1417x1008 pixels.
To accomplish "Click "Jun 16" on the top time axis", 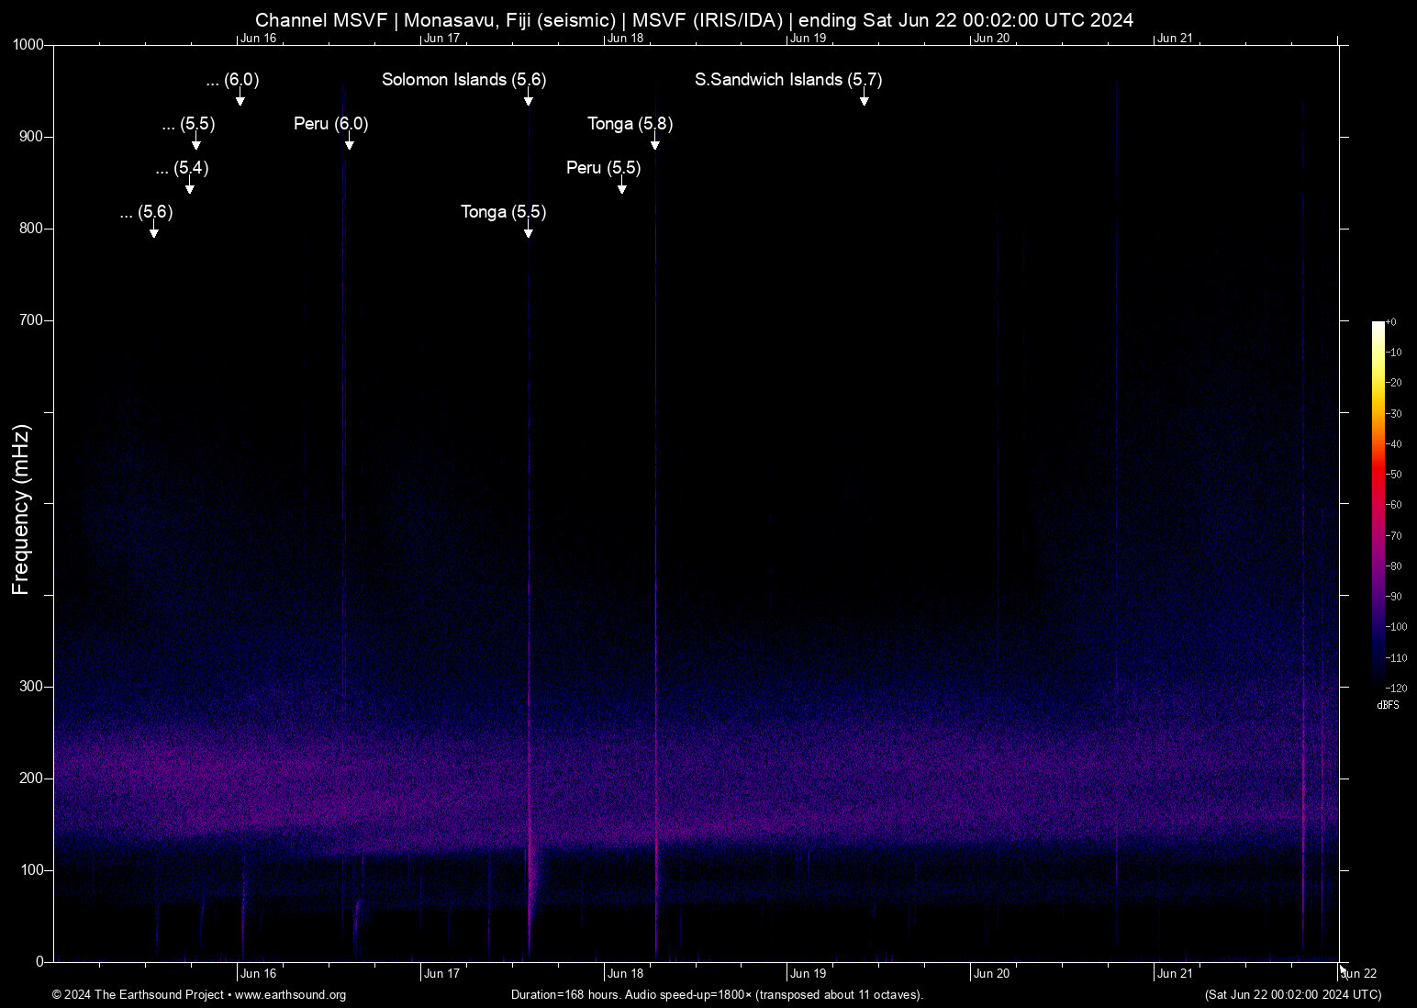I will click(x=259, y=39).
